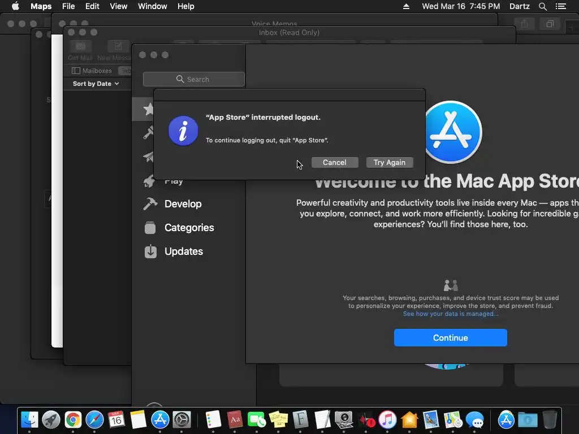Open Voice Memos from the Dock

tap(366, 420)
